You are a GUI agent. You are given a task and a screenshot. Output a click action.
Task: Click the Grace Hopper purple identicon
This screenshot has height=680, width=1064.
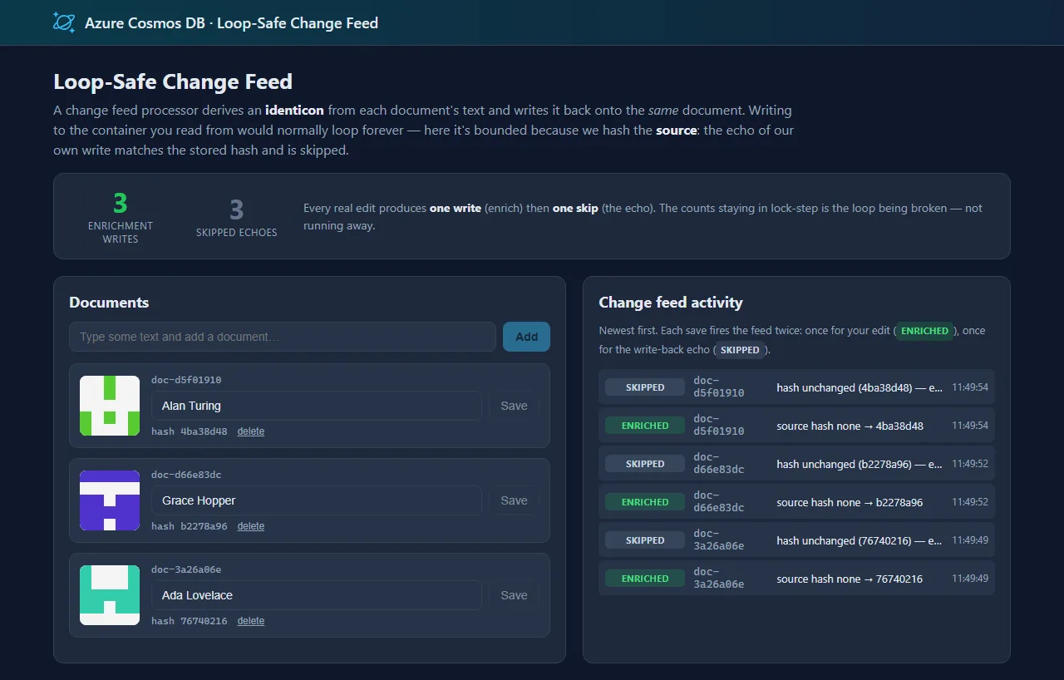[x=110, y=500]
